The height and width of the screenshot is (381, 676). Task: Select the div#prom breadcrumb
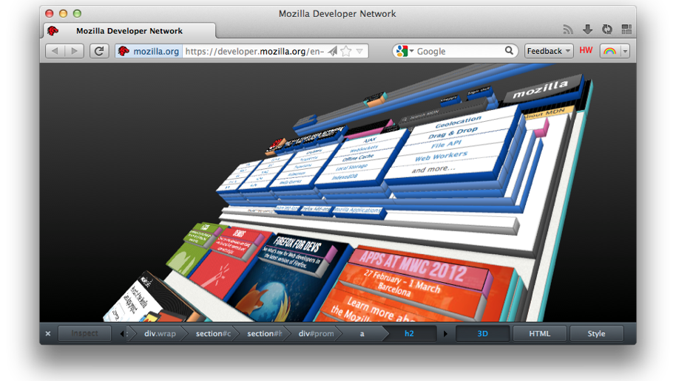click(x=316, y=333)
